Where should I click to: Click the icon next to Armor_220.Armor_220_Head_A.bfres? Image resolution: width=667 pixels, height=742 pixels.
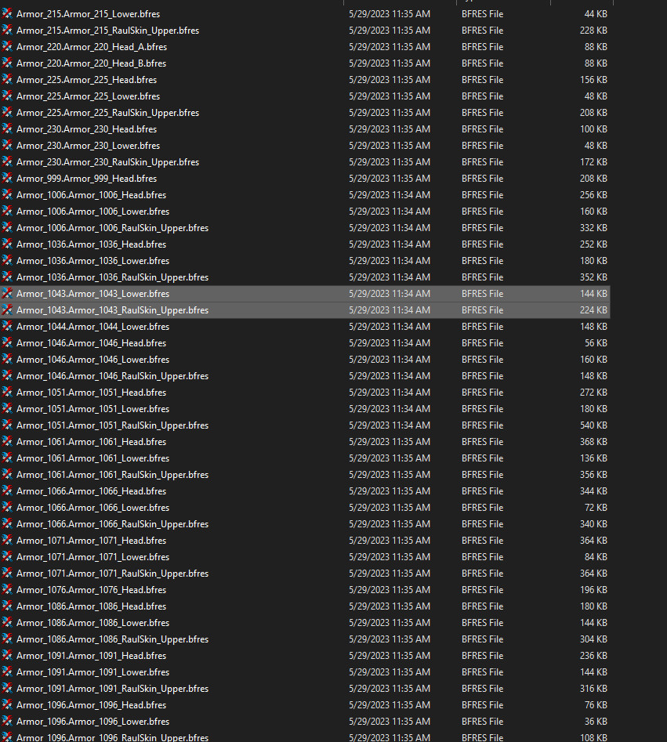click(7, 47)
